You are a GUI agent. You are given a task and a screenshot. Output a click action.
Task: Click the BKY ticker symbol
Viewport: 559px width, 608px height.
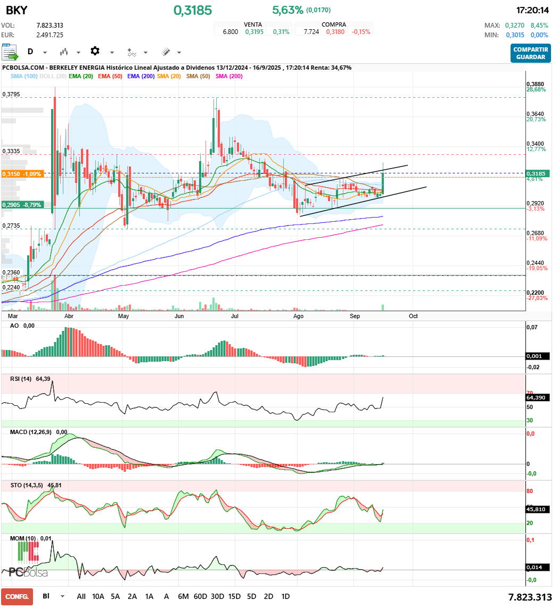17,11
